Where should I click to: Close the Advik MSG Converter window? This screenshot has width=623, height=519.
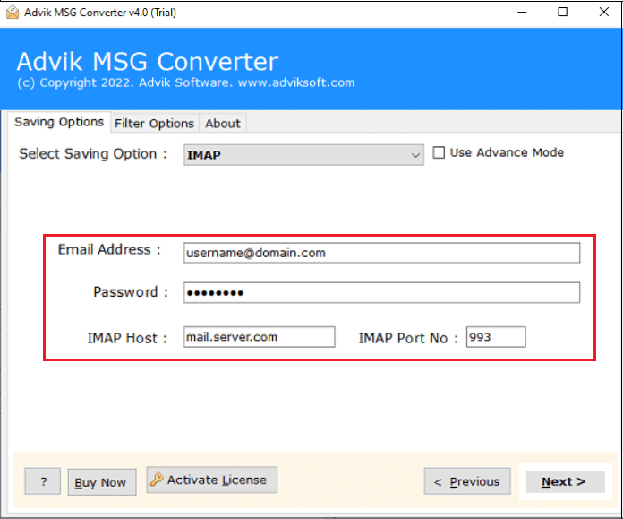pyautogui.click(x=602, y=13)
